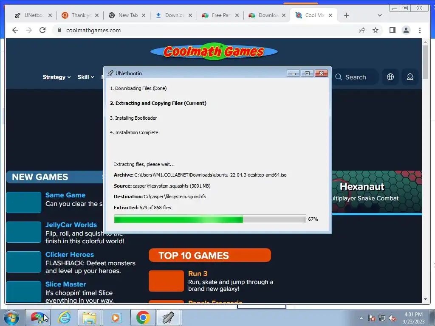This screenshot has width=435, height=326.
Task: Switch to Chrome in the taskbar
Action: [x=143, y=318]
